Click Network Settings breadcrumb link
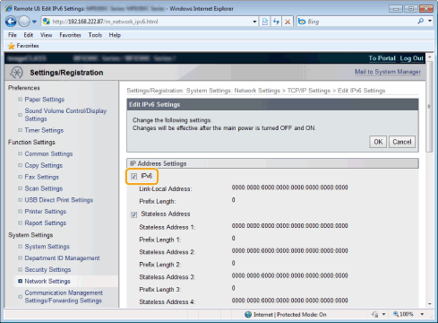 [257, 91]
